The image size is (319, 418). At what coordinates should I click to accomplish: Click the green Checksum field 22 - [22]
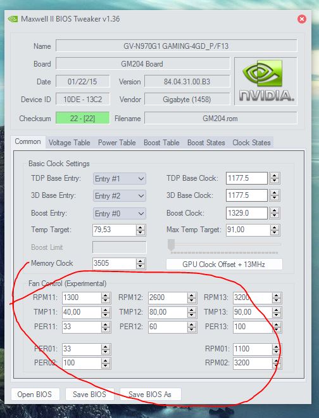[82, 118]
